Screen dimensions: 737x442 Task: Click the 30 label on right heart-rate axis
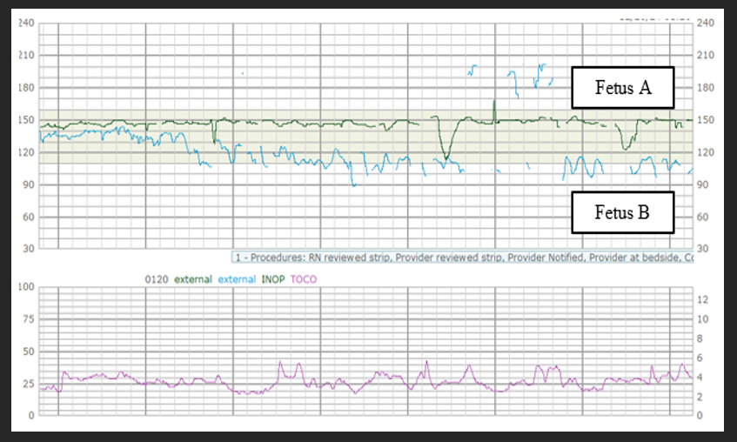point(702,248)
